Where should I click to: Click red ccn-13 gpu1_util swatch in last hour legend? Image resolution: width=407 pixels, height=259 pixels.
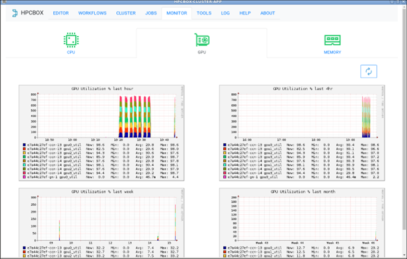pos(24,149)
